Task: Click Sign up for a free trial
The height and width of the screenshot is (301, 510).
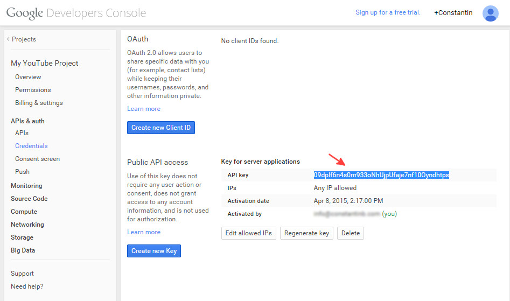Action: [x=388, y=12]
